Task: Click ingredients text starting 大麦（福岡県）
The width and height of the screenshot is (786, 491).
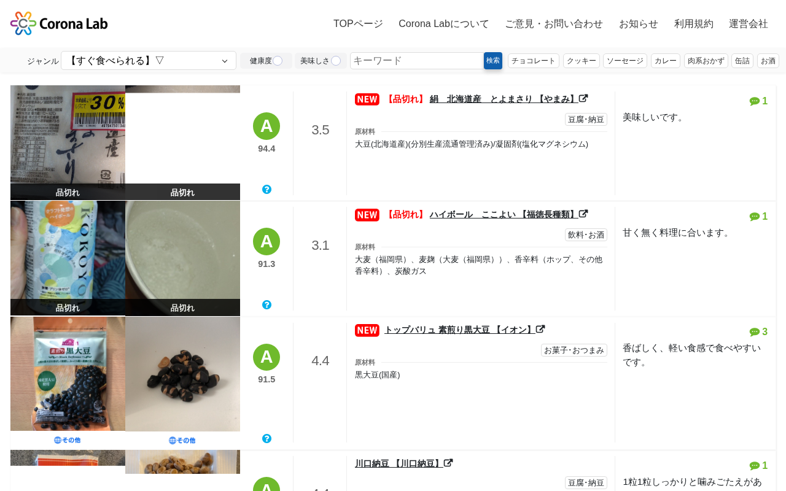Action: [x=479, y=265]
